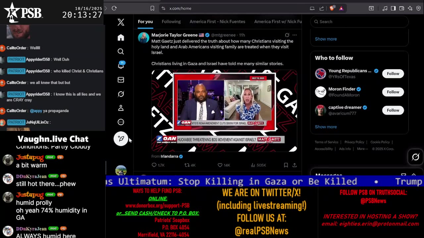Open the Brave Shields lion icon
The width and height of the screenshot is (424, 238).
[332, 8]
